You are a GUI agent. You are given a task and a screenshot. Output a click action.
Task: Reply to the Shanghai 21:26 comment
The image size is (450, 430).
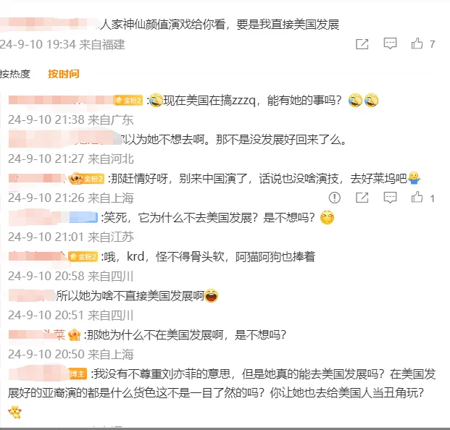pos(390,198)
